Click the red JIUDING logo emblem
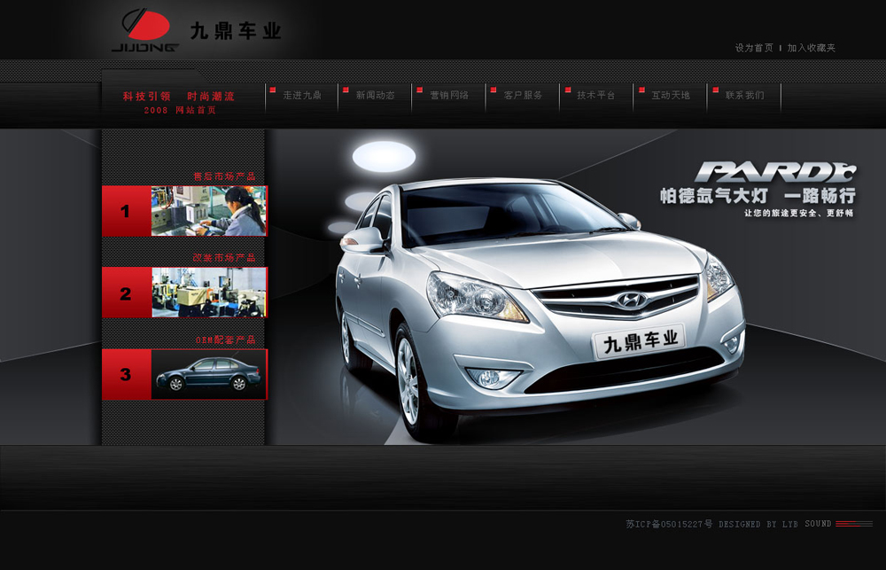Viewport: 886px width, 570px height. [144, 25]
